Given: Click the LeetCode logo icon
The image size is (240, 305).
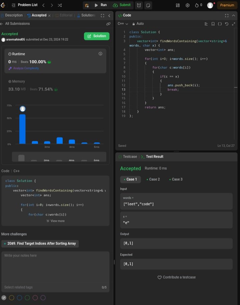Looking at the screenshot, I should 3,5.
